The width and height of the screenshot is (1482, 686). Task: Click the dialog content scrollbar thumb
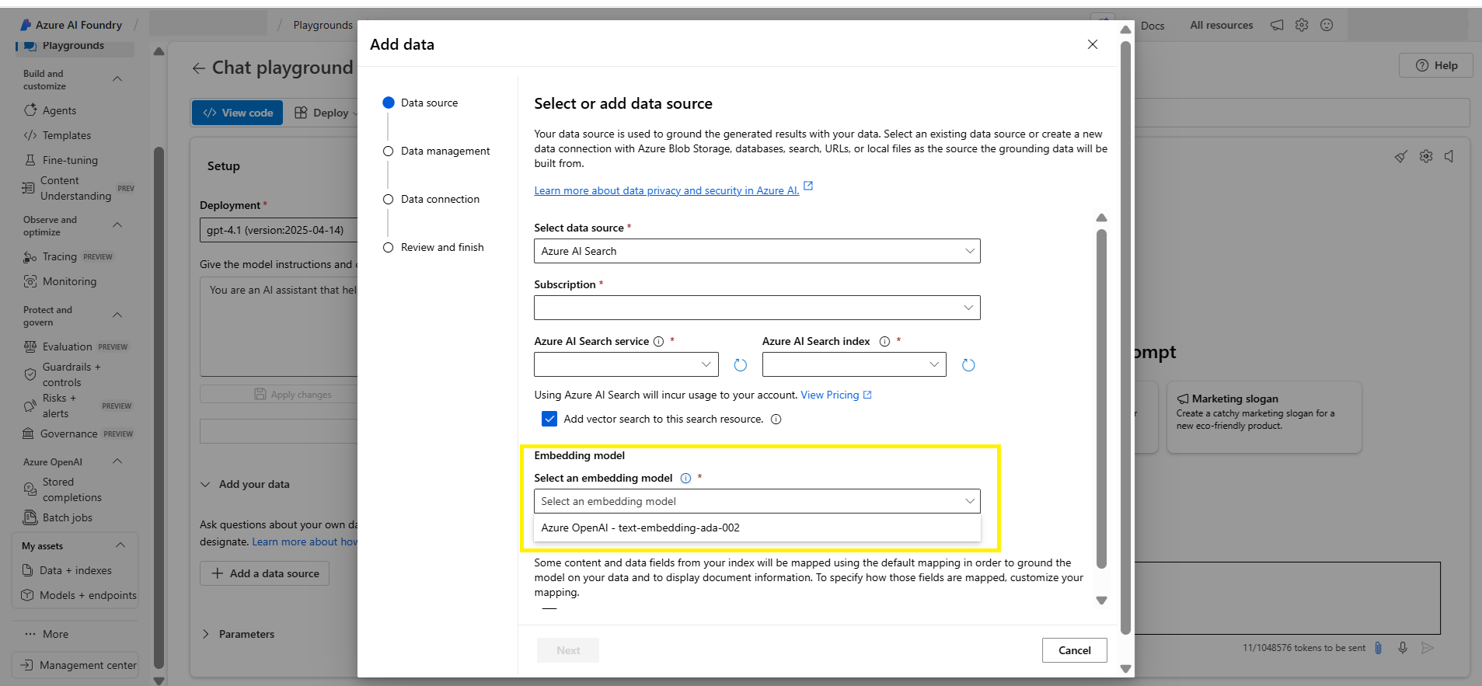click(1101, 399)
